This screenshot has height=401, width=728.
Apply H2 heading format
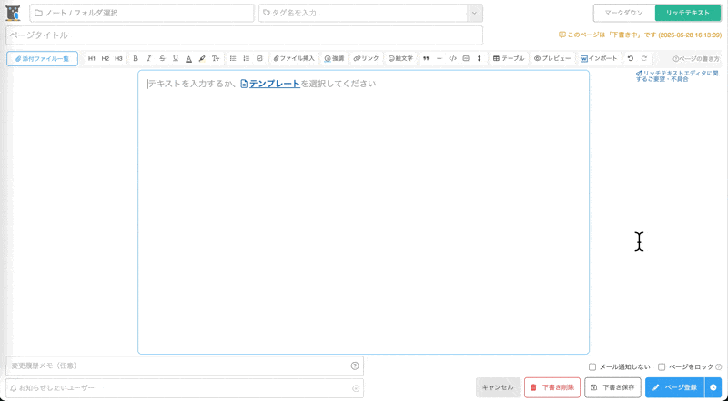coord(106,58)
